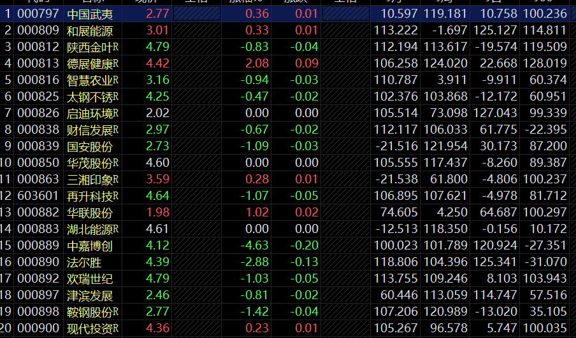Click value 96.578 in 现代投资 row
This screenshot has width=576, height=338.
[x=449, y=328]
